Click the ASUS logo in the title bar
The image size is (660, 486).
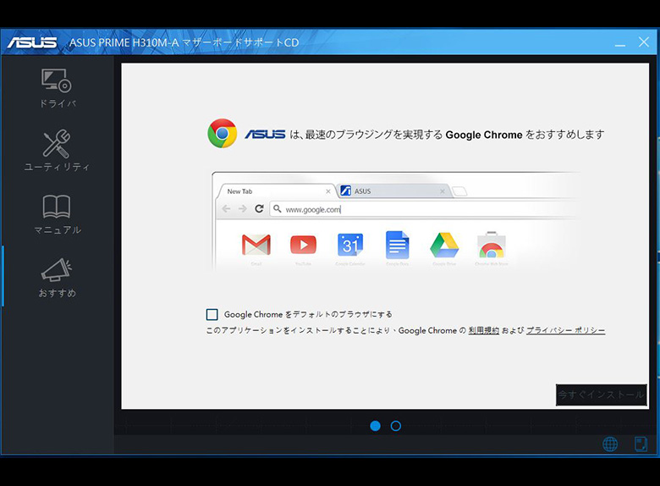tap(32, 42)
